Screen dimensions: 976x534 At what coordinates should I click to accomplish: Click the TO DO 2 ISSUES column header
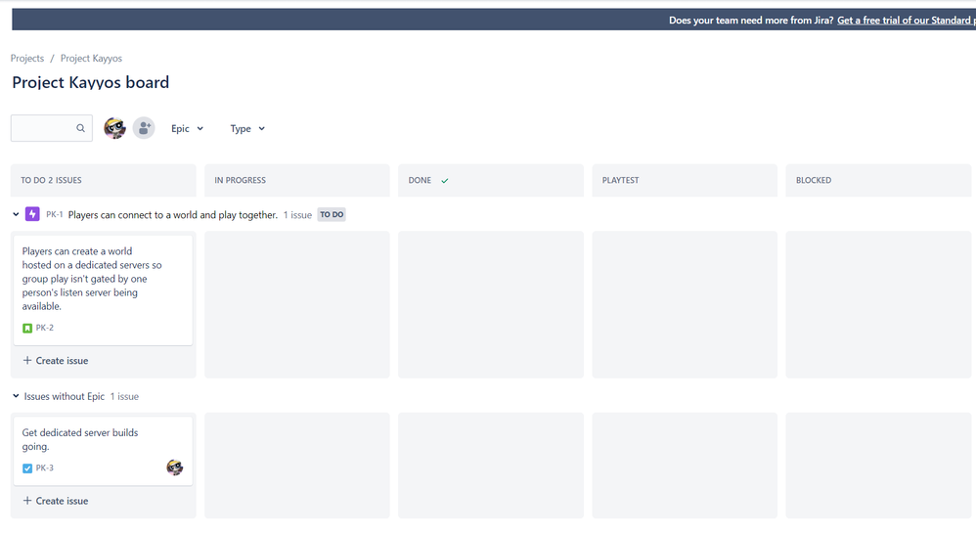(104, 181)
